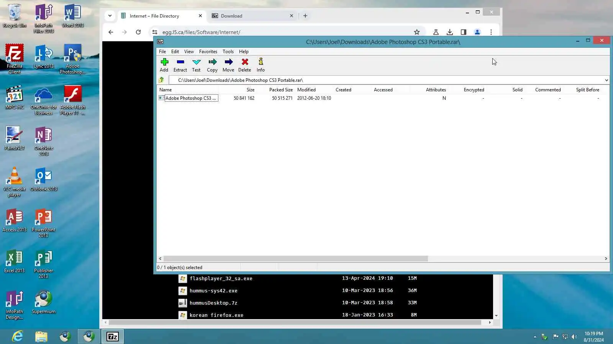The image size is (613, 344).
Task: Sort by Attributes column header
Action: (x=436, y=90)
